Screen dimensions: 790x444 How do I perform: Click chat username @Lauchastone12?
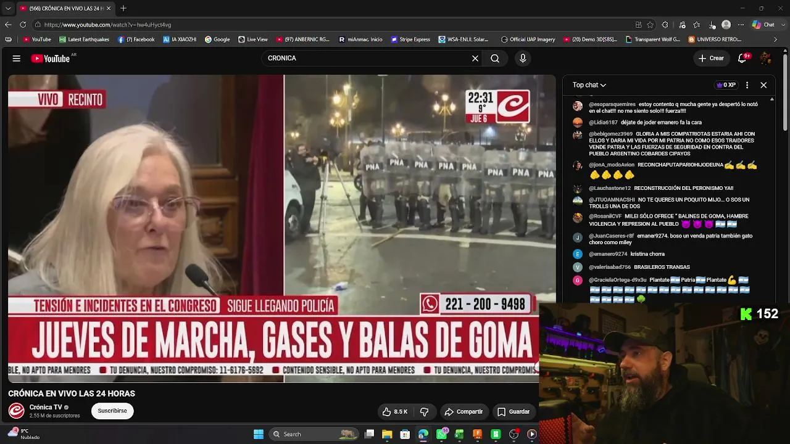tap(610, 188)
